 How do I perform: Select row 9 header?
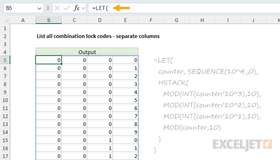click(5, 92)
